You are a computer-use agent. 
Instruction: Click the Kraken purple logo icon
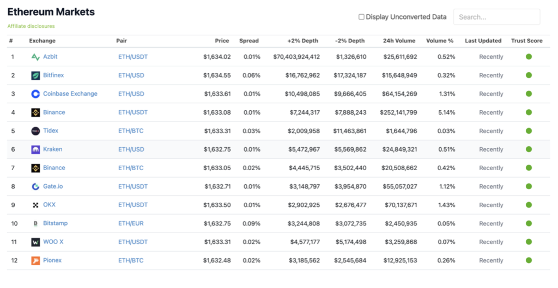point(35,149)
